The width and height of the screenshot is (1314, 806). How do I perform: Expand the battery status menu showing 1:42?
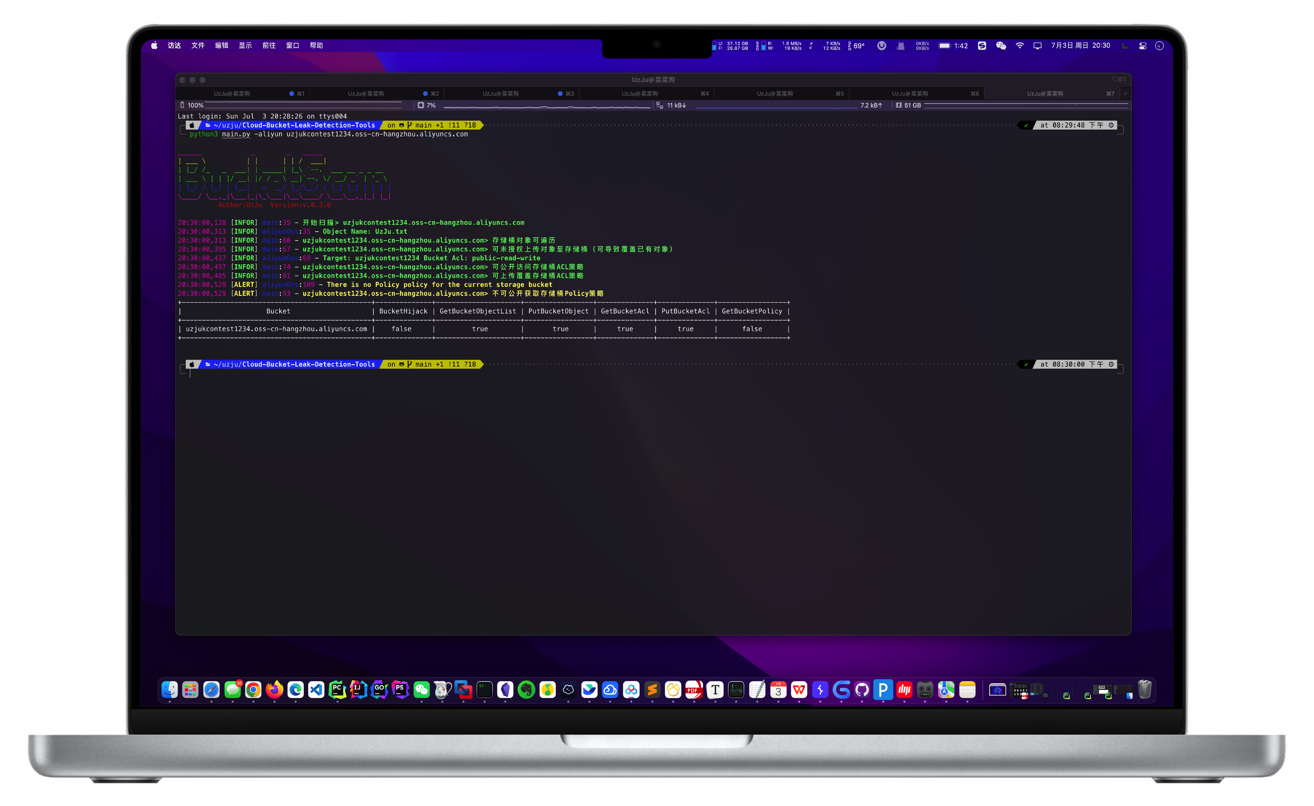click(x=953, y=46)
